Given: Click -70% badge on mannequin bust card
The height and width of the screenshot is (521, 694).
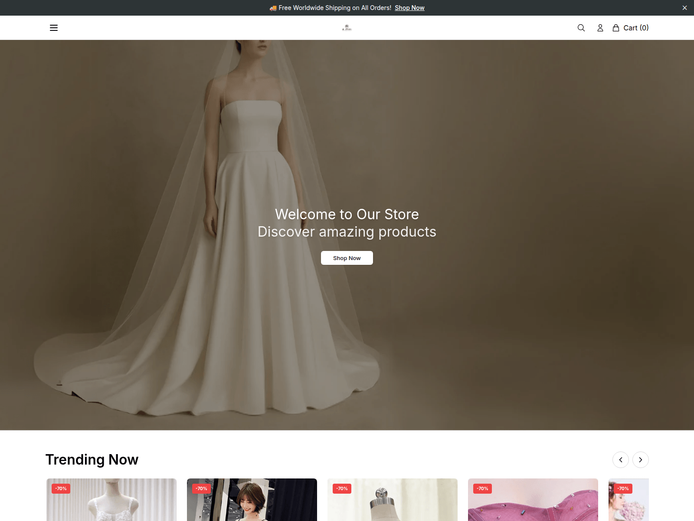Looking at the screenshot, I should 342,488.
